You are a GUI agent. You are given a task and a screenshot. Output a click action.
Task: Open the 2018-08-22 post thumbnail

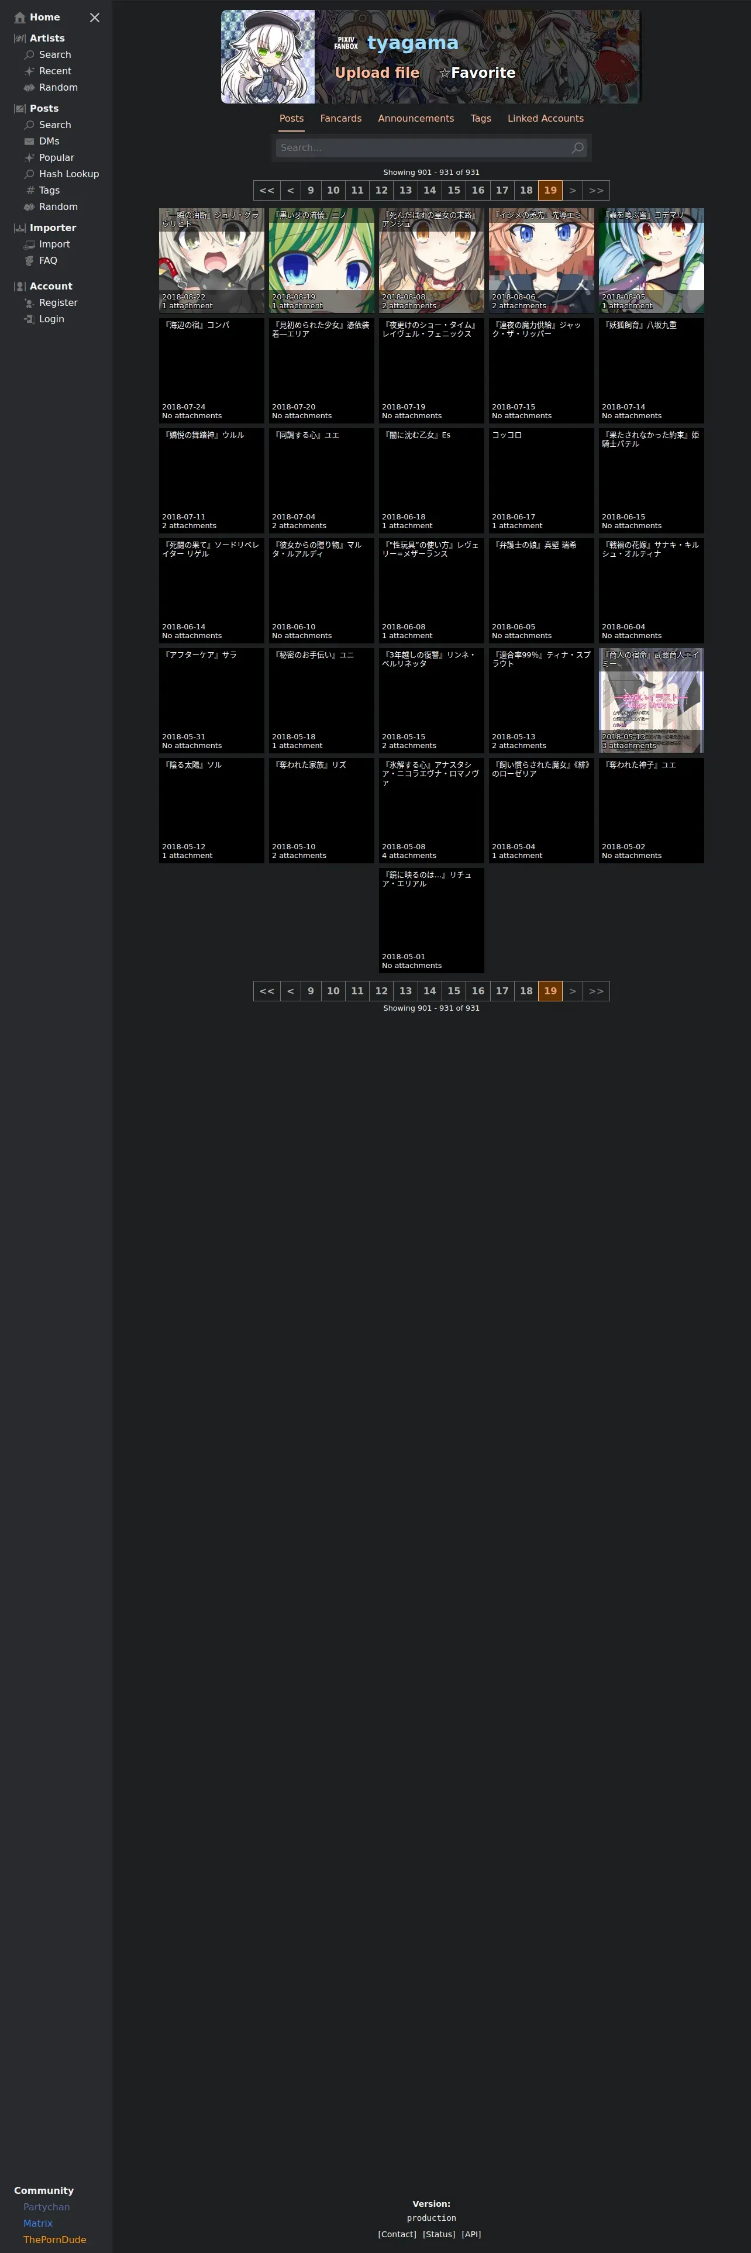click(212, 261)
